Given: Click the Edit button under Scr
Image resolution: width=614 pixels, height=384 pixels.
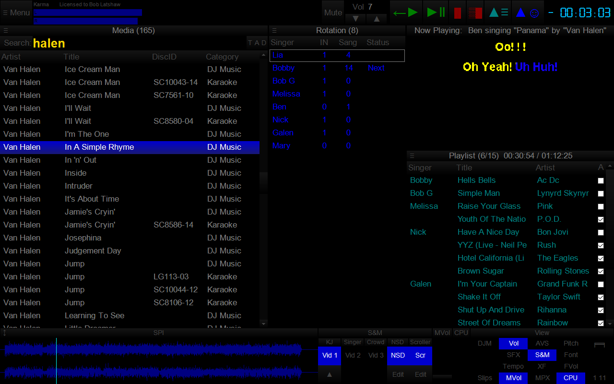Looking at the screenshot, I should point(421,374).
